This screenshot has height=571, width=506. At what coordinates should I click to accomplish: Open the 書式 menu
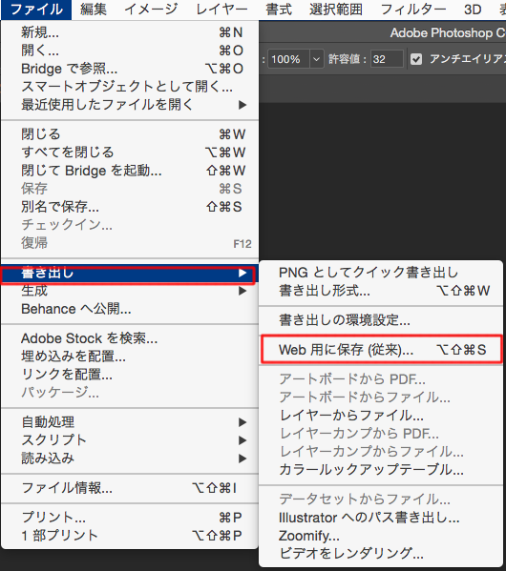pyautogui.click(x=279, y=10)
